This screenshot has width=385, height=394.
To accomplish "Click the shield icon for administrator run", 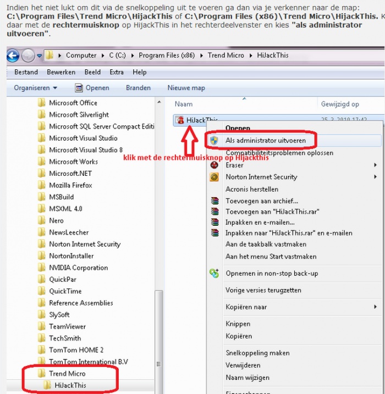I will point(214,141).
